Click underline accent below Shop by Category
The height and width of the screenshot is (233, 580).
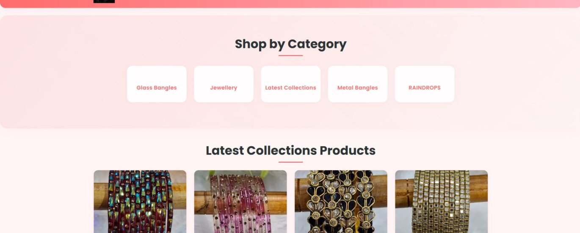coord(290,55)
